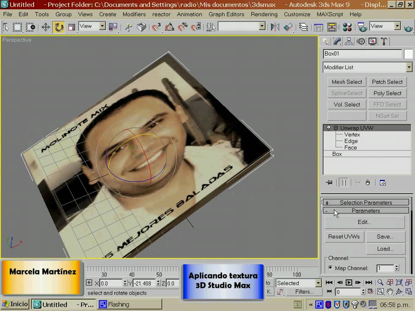Image resolution: width=415 pixels, height=311 pixels.
Task: Open the Align tool
Action: pos(288,27)
